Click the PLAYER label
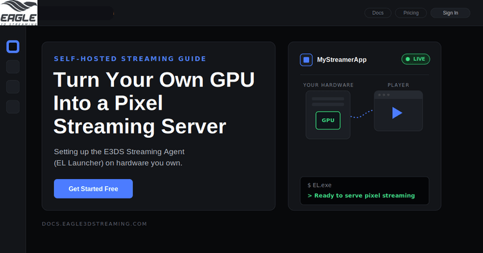Viewport: 483px width, 253px height. (x=398, y=85)
